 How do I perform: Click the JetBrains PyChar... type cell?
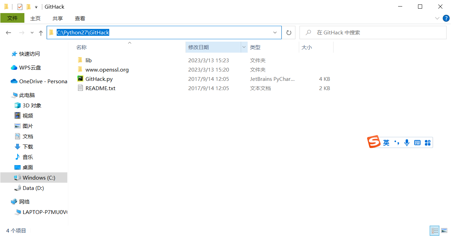point(272,79)
